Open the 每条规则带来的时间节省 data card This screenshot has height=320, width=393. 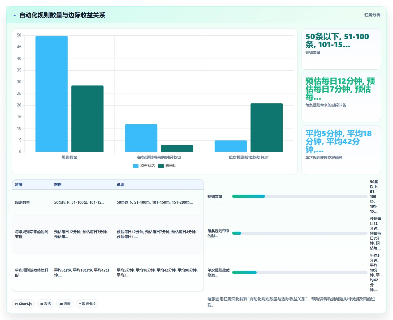(x=341, y=98)
